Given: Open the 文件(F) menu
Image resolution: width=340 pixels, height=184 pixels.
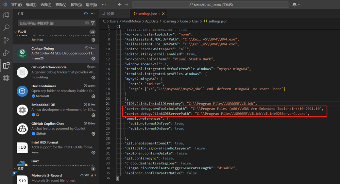Looking at the screenshot, I should (16, 5).
